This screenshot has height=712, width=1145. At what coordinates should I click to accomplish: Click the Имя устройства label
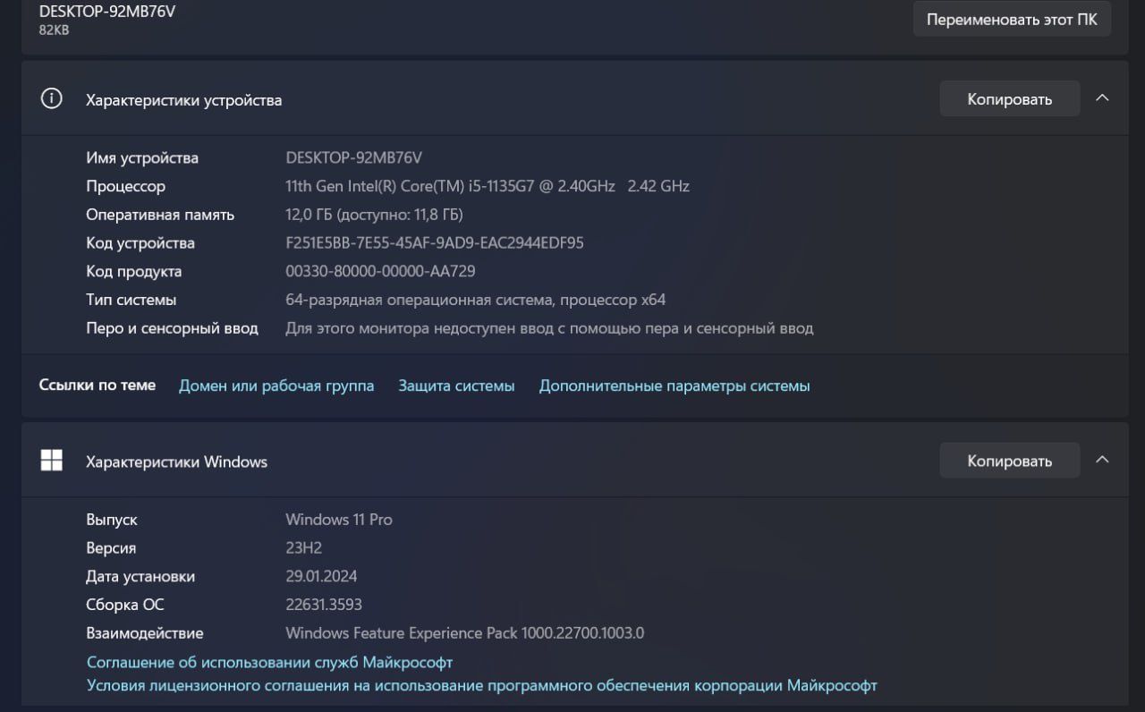point(142,157)
